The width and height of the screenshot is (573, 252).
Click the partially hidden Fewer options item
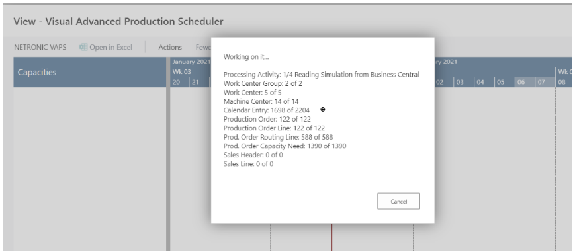[x=203, y=47]
